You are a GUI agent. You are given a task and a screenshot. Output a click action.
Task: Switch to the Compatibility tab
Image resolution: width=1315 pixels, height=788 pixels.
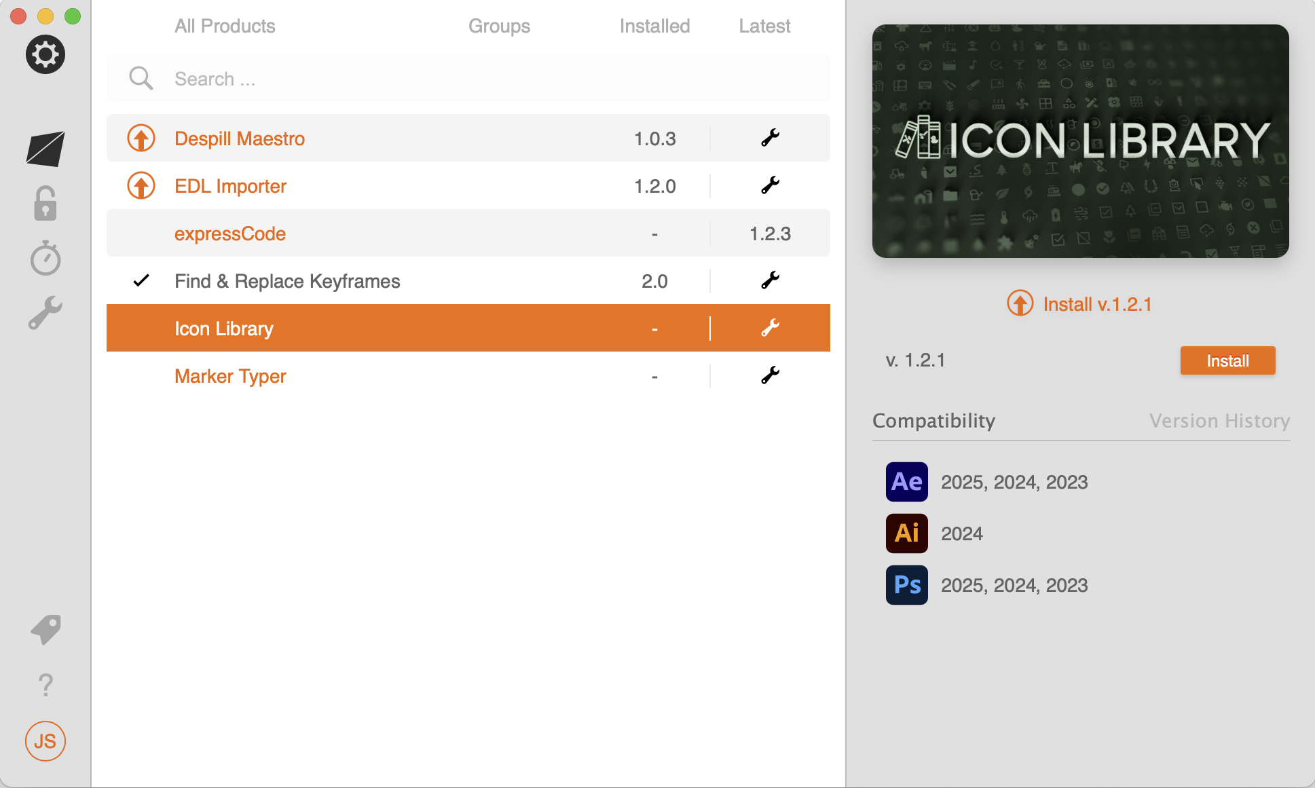pyautogui.click(x=933, y=421)
